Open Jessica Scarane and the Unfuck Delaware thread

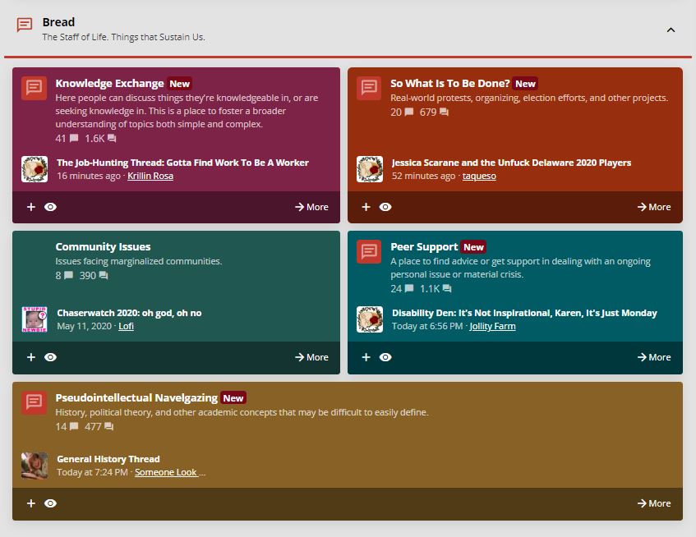pos(511,163)
